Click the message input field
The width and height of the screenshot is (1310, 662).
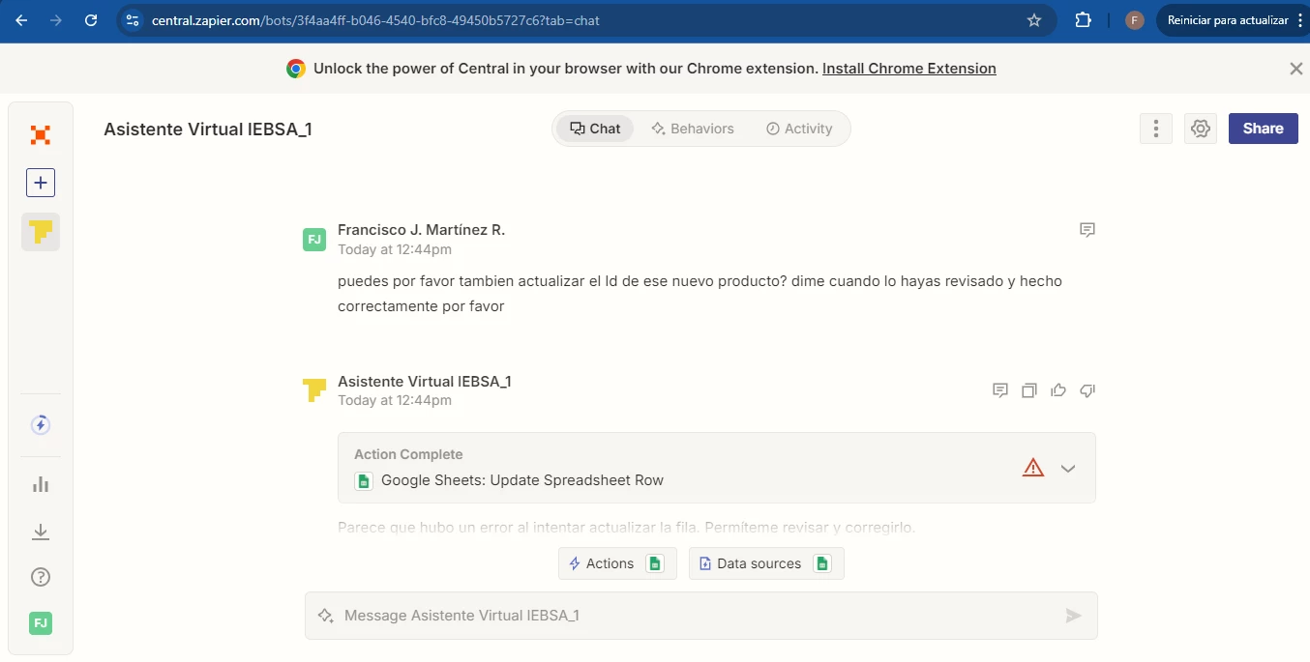coord(701,616)
